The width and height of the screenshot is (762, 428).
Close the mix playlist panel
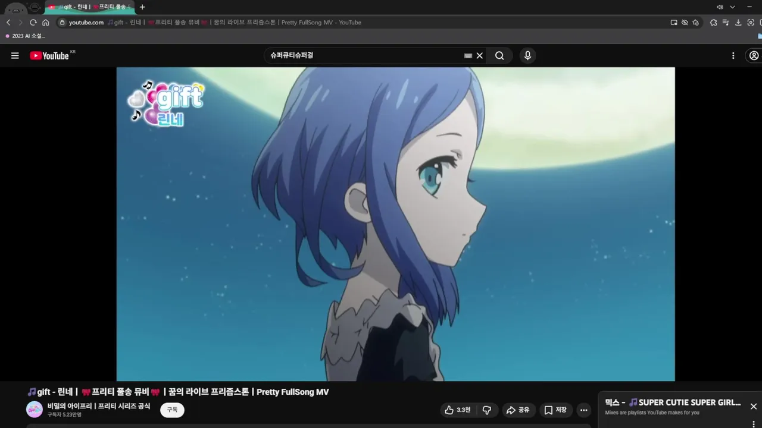click(754, 407)
